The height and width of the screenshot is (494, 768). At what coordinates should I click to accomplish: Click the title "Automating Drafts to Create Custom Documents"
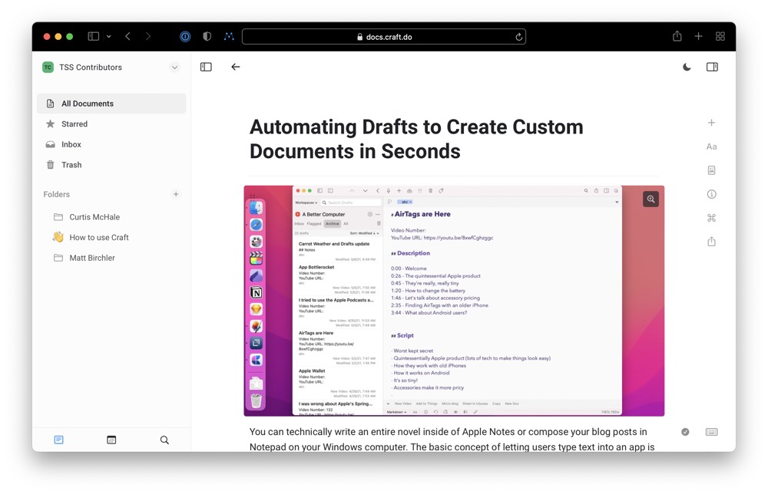click(416, 139)
